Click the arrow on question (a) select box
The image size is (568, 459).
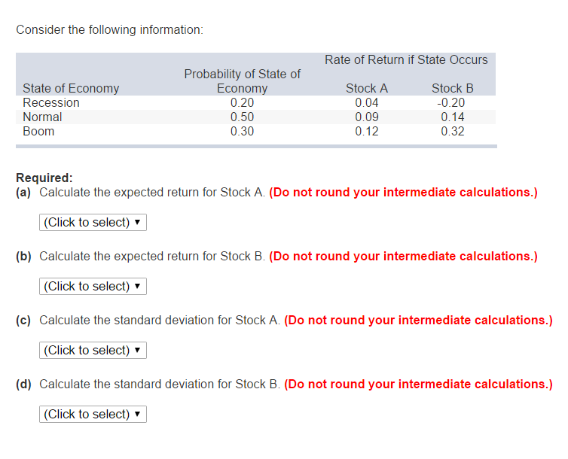[137, 222]
